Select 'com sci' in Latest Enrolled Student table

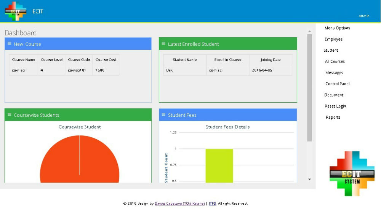click(x=228, y=70)
